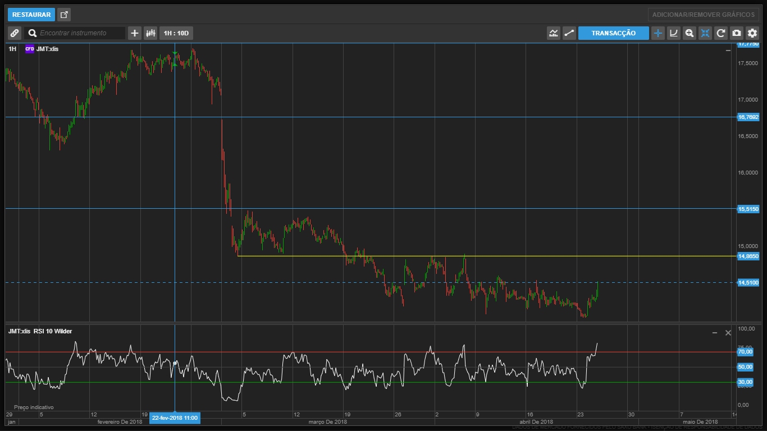Select the yellow 14,8650 price level label
767x431 pixels.
point(748,256)
